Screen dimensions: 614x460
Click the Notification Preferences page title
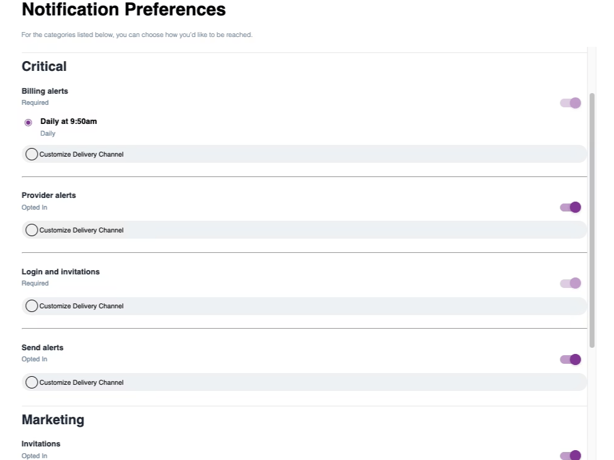tap(123, 10)
